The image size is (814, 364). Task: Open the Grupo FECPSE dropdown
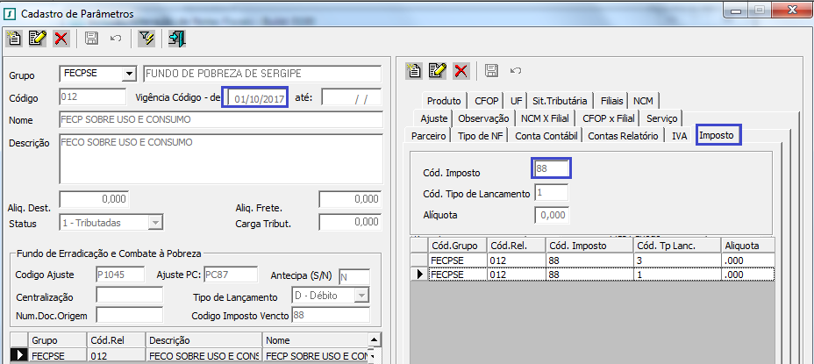click(128, 75)
